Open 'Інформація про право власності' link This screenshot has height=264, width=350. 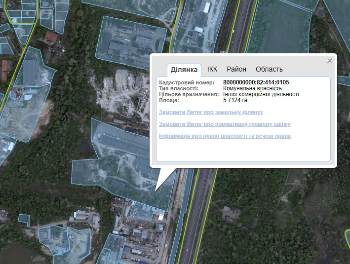click(225, 136)
